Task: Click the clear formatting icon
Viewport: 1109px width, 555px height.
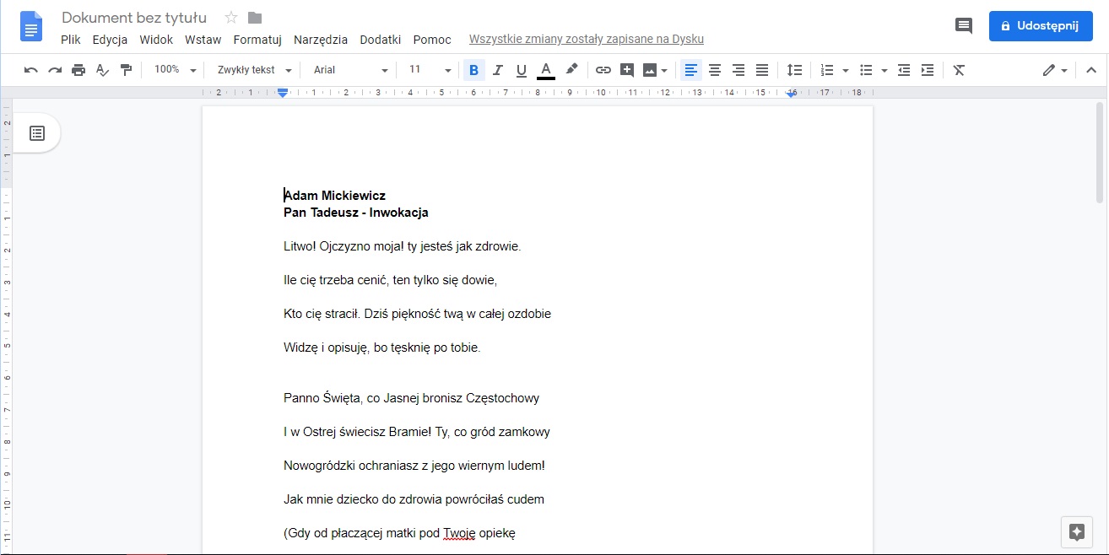Action: pyautogui.click(x=959, y=70)
